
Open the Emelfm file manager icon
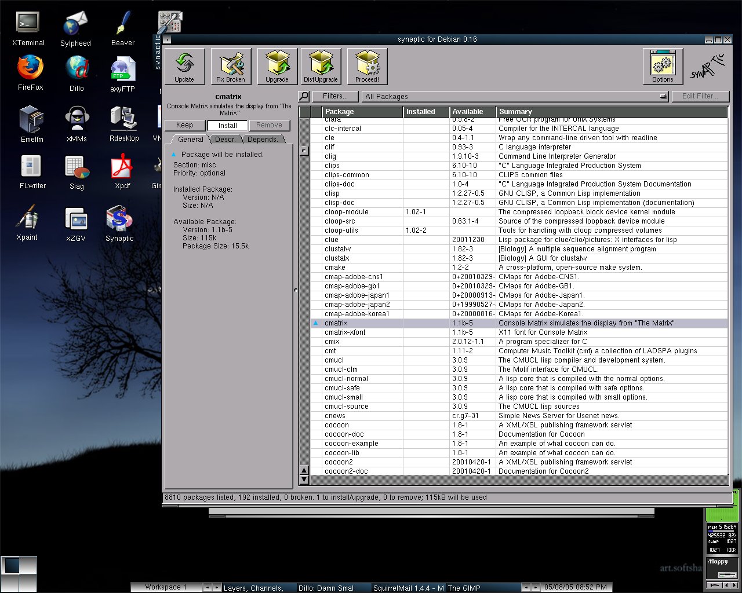pyautogui.click(x=32, y=124)
